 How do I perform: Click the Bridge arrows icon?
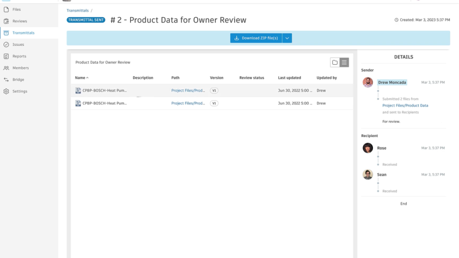pyautogui.click(x=6, y=80)
